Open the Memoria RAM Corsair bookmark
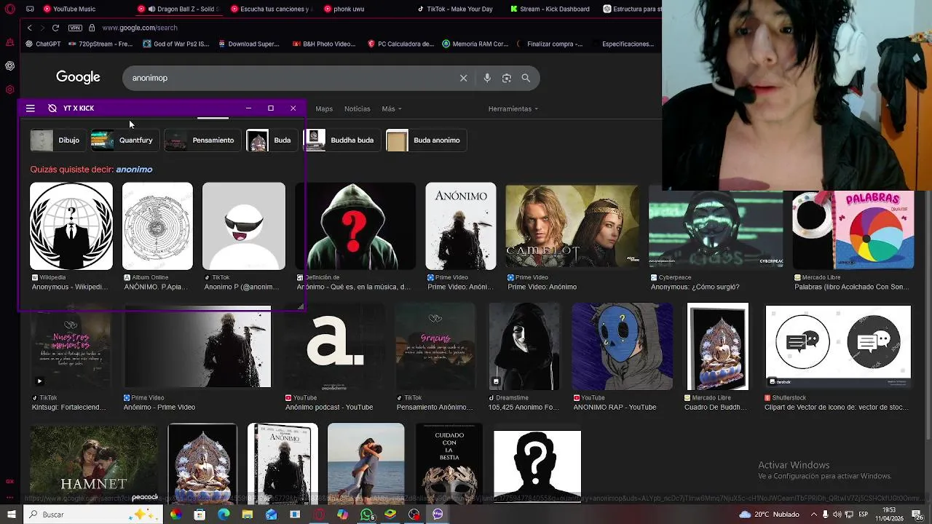This screenshot has width=932, height=524. (x=475, y=44)
